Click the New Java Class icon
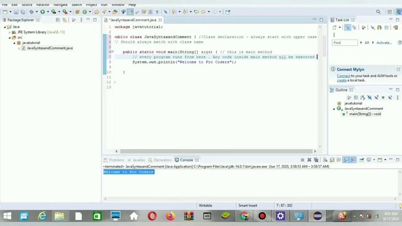The width and height of the screenshot is (402, 226). 85,12
